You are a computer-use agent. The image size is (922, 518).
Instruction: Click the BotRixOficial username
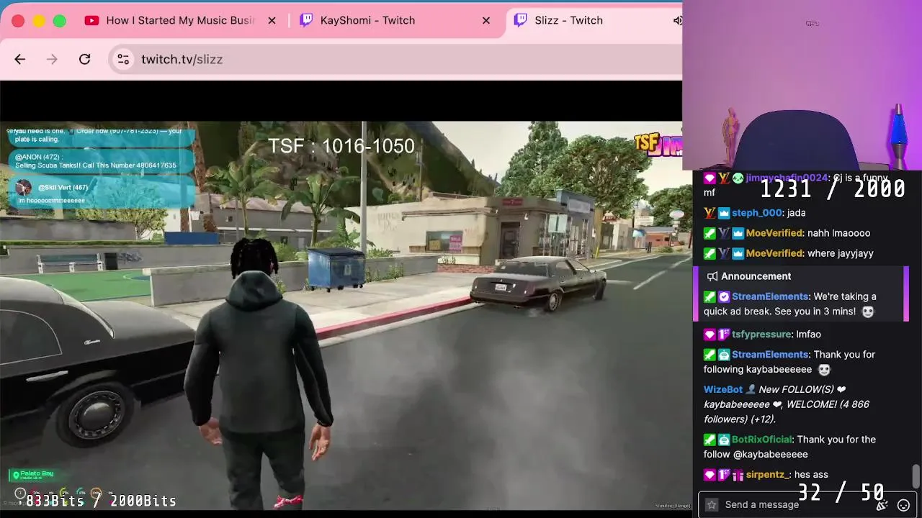click(x=762, y=440)
